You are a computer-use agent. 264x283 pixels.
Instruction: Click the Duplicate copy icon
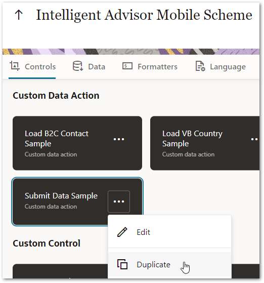point(122,264)
